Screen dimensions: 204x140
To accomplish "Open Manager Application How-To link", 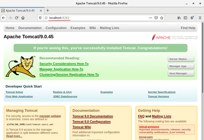I will click(61, 69).
